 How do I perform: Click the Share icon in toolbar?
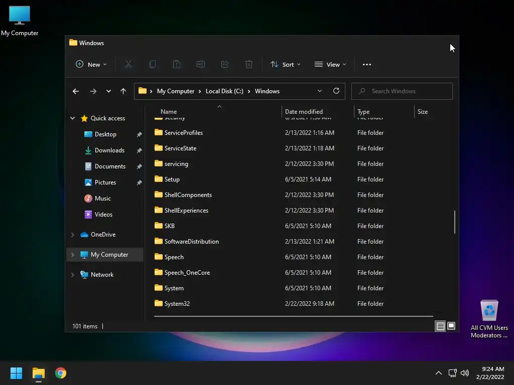(x=225, y=65)
